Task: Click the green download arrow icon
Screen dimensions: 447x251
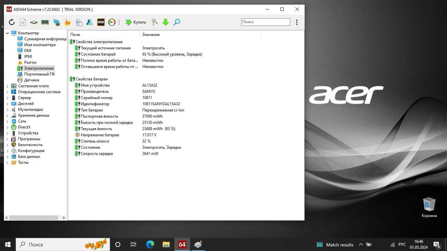Action: [x=166, y=22]
